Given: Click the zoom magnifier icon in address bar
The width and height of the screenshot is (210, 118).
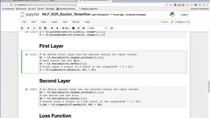Looking at the screenshot, I should (166, 5).
